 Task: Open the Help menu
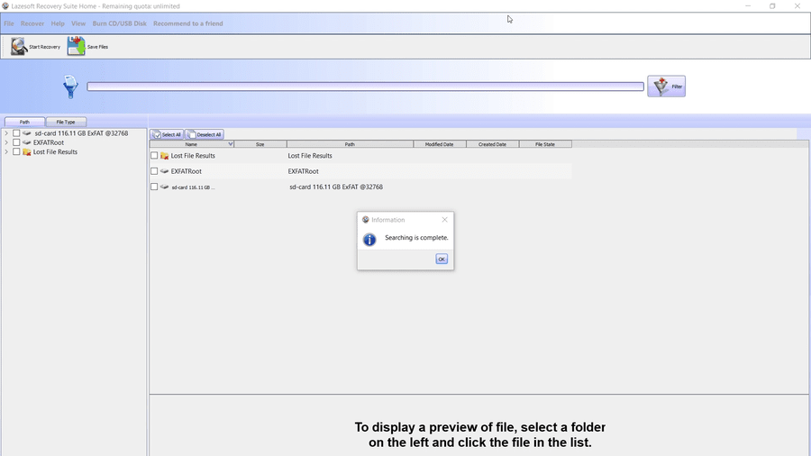58,23
